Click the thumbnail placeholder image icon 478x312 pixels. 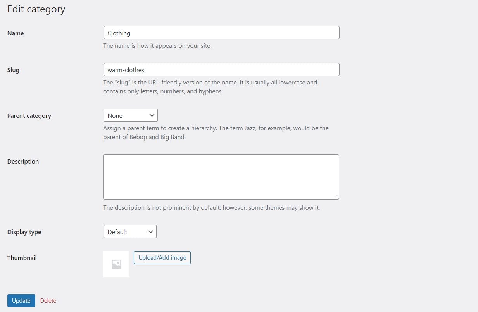tap(116, 264)
